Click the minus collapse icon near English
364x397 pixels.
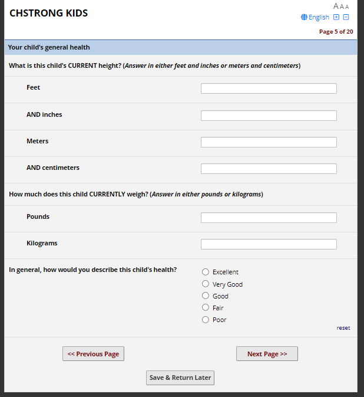[346, 17]
